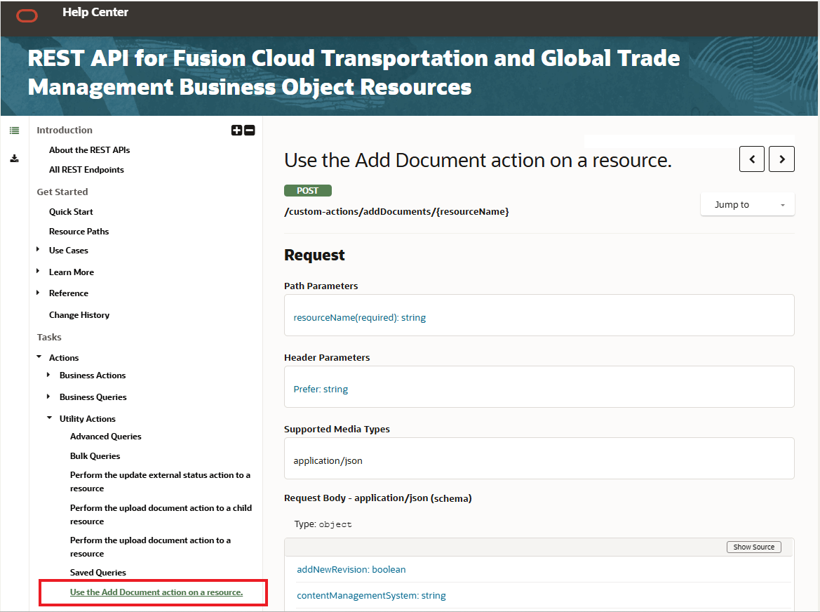Click the Oracle logo icon

coord(27,16)
